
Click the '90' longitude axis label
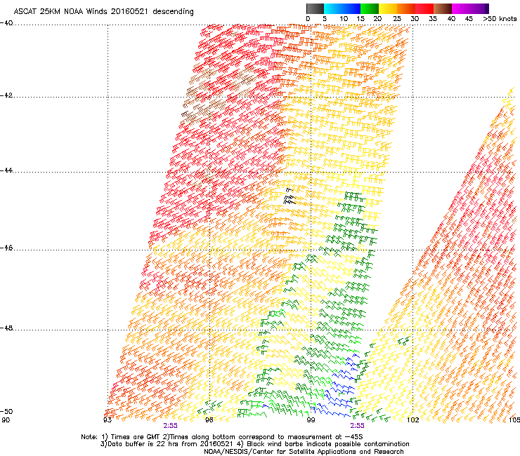click(6, 420)
